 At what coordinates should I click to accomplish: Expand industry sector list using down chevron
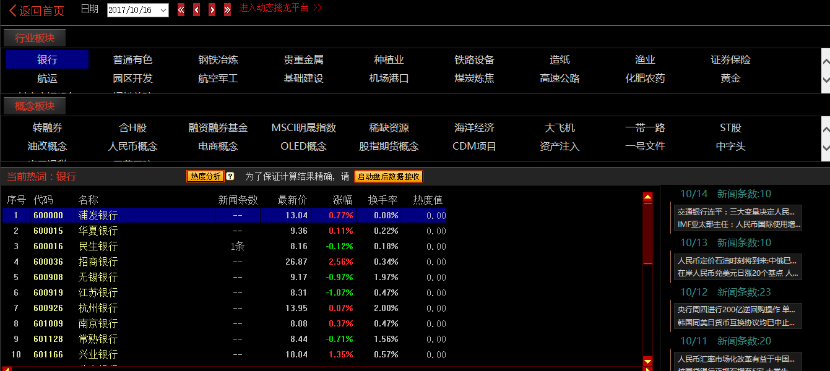click(825, 79)
